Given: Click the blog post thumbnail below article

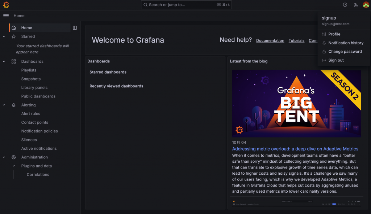Looking at the screenshot, I should pyautogui.click(x=296, y=203).
